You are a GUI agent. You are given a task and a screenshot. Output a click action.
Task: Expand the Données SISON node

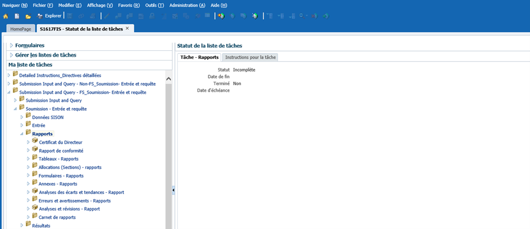(x=22, y=117)
